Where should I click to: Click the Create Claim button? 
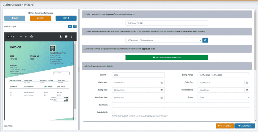[x=245, y=126]
